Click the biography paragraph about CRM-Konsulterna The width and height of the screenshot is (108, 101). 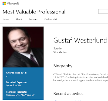81,77
